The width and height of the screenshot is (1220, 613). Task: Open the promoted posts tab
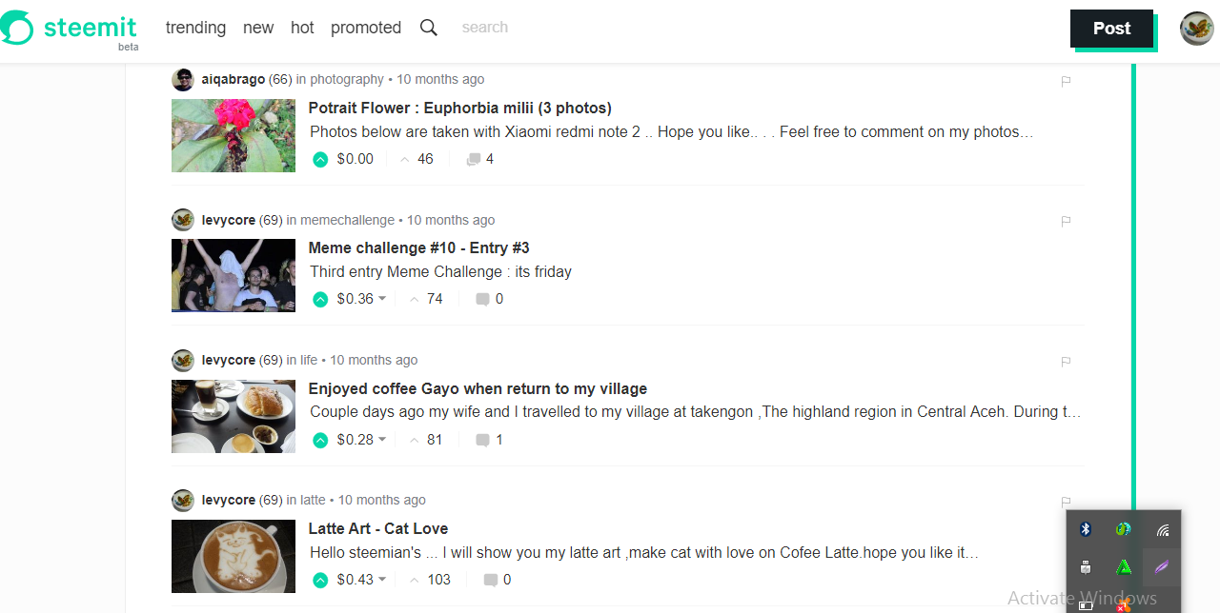pos(366,28)
